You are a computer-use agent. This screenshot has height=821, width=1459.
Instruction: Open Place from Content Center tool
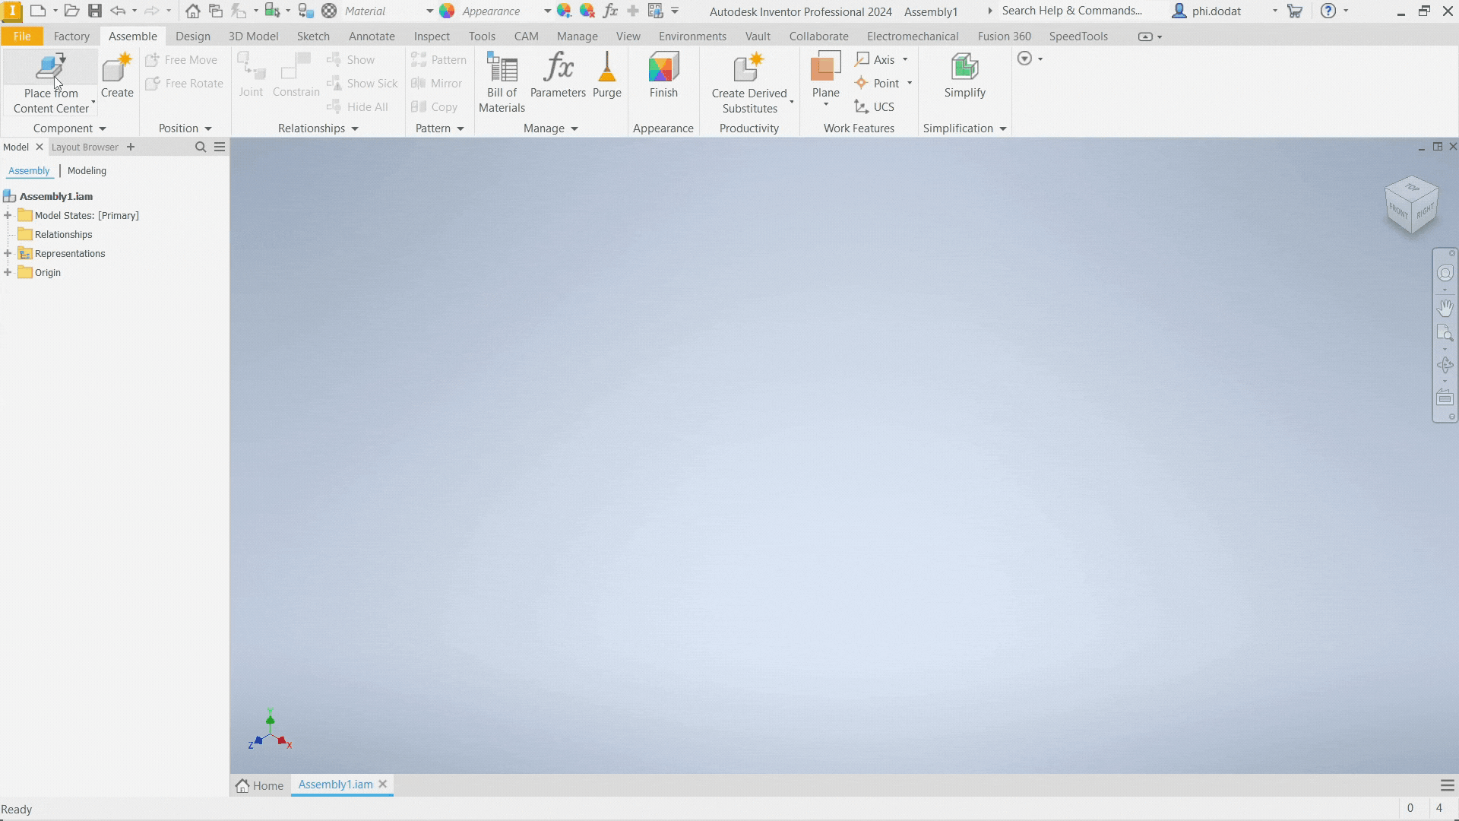(51, 83)
